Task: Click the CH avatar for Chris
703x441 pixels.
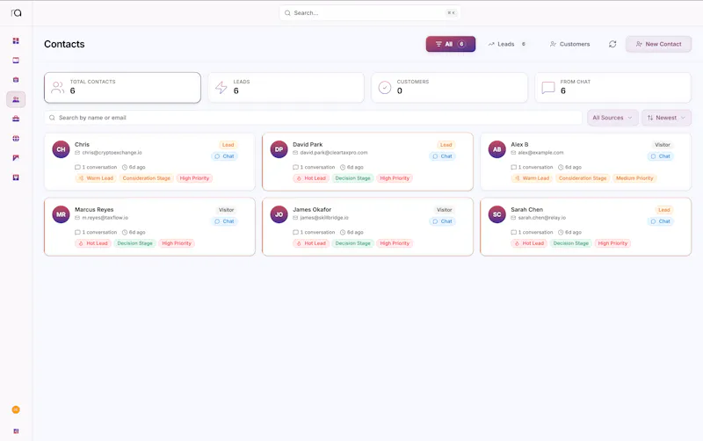Action: (x=61, y=149)
